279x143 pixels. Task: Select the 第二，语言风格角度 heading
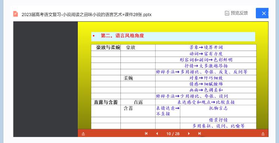(122, 36)
